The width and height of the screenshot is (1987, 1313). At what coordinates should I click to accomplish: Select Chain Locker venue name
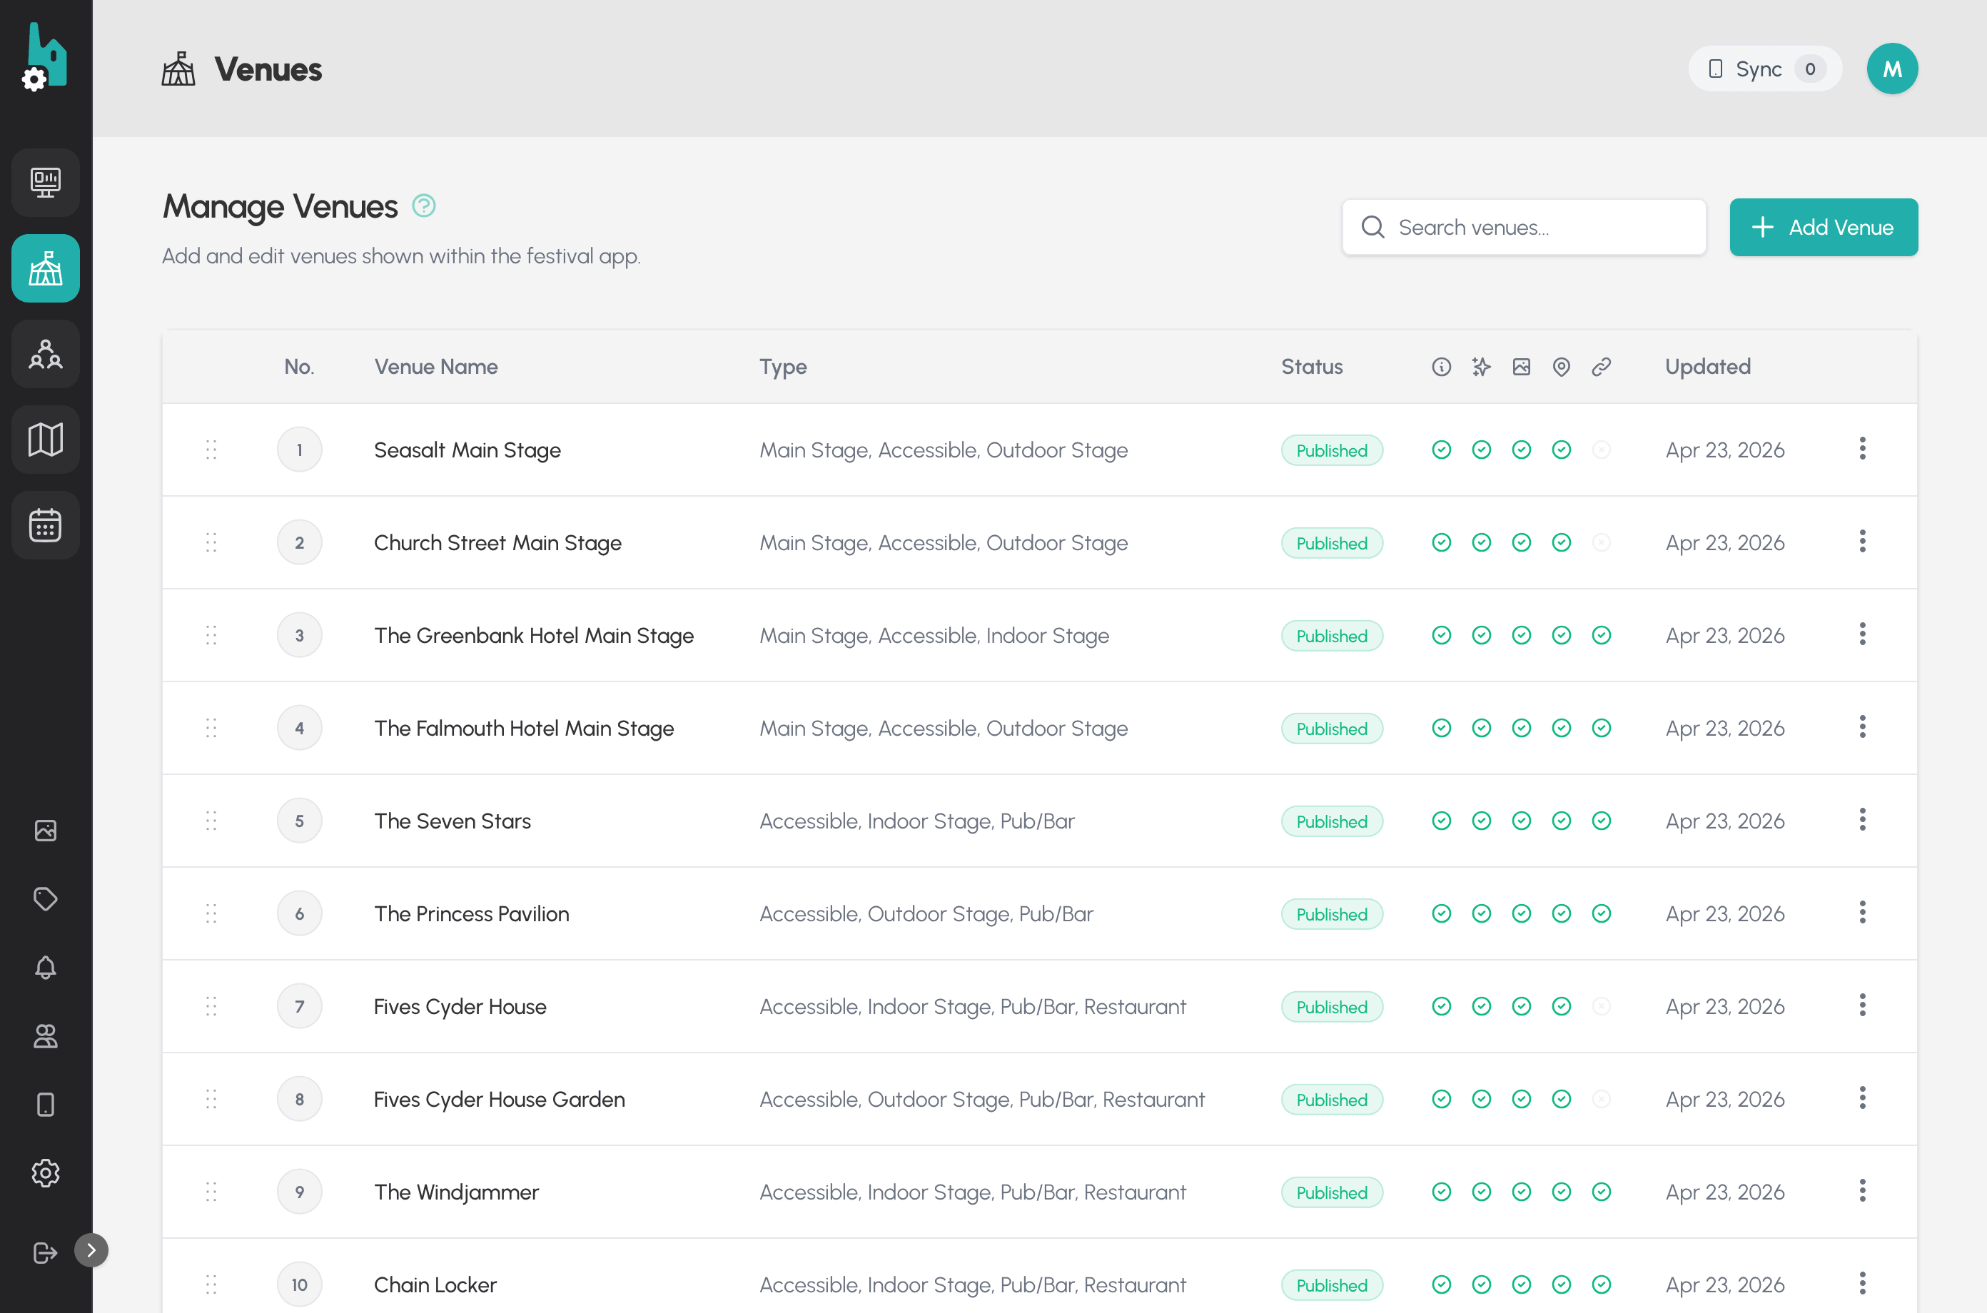click(x=435, y=1285)
